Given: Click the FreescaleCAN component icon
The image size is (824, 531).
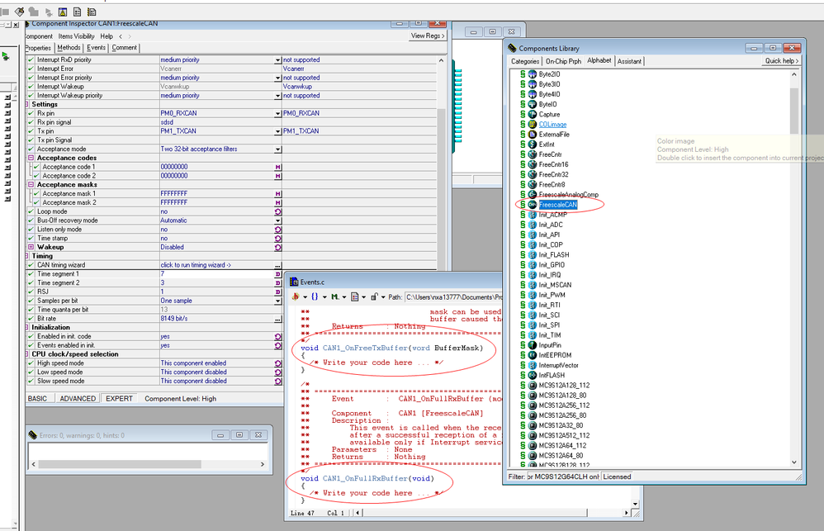Looking at the screenshot, I should click(533, 204).
